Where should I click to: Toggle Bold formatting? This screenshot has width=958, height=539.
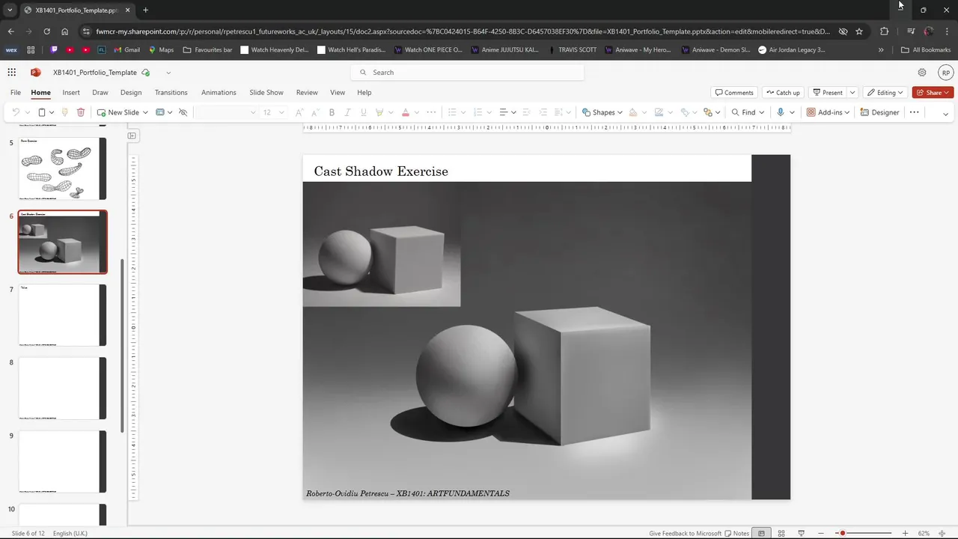coord(332,112)
